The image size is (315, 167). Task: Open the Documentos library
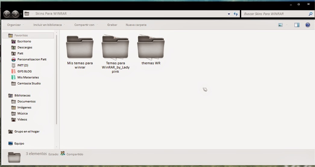[x=27, y=101]
